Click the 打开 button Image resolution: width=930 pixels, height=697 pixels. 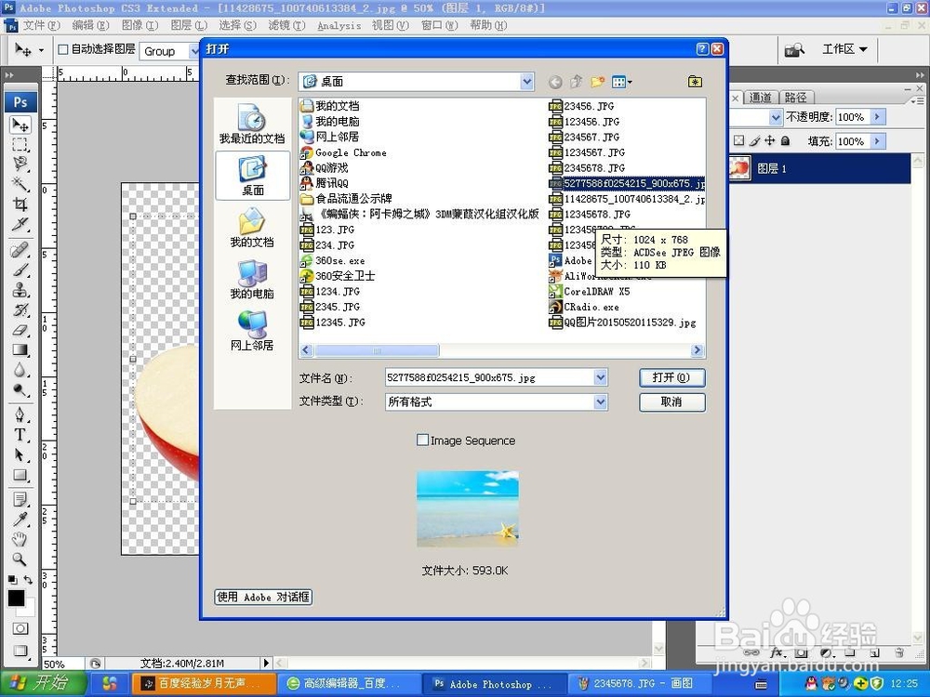click(x=671, y=377)
